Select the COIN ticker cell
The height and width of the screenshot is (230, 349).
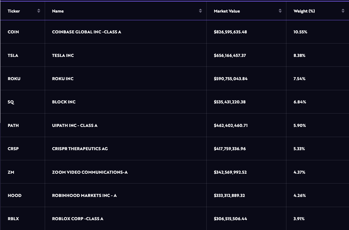[13, 32]
